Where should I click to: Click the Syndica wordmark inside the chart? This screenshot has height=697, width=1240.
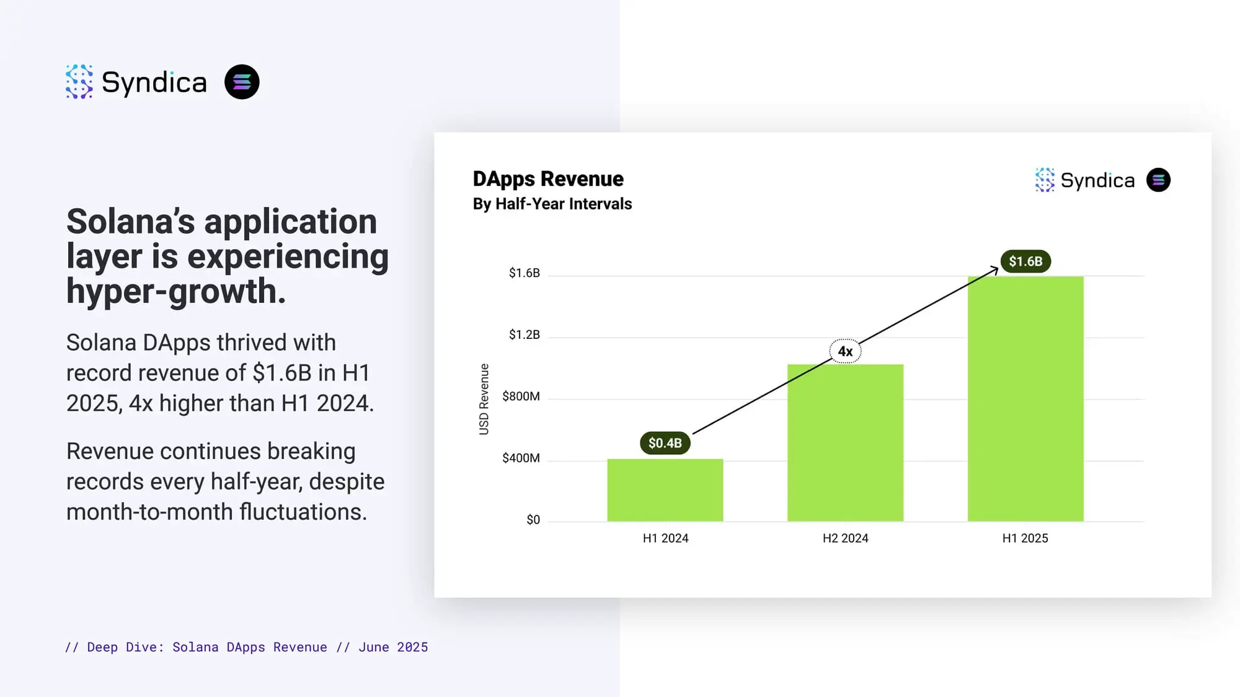pos(1097,180)
